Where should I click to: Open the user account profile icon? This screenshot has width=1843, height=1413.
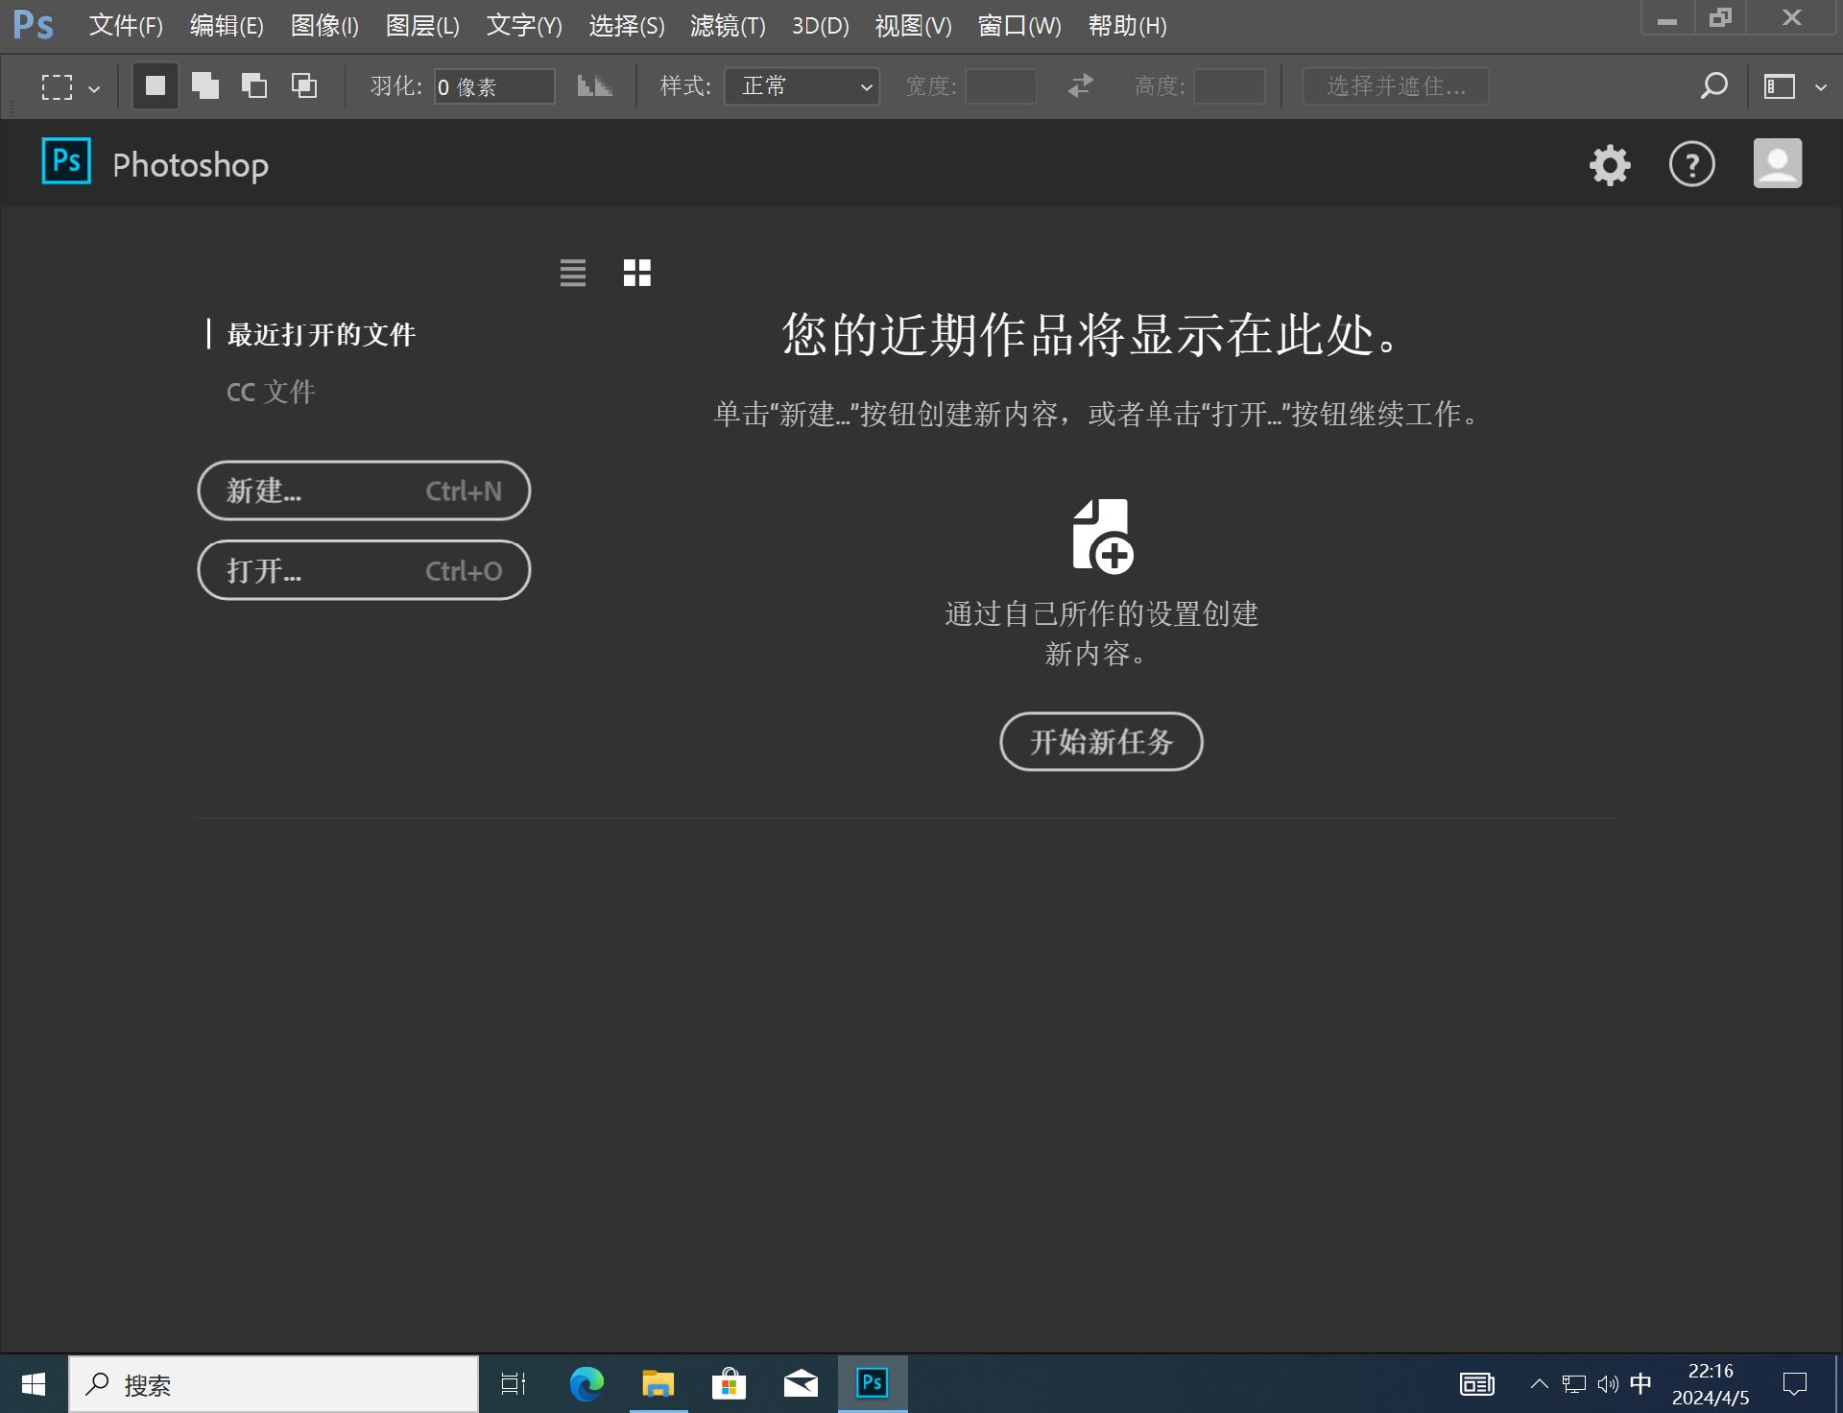pyautogui.click(x=1778, y=163)
